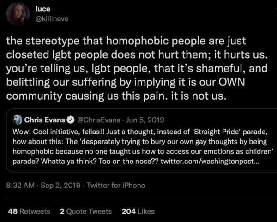This screenshot has height=222, width=277.
Task: Open the quoted Chris Evans tweet body
Action: click(x=138, y=144)
